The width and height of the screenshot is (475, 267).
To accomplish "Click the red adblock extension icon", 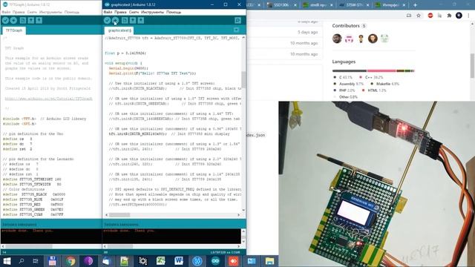I will click(430, 16).
